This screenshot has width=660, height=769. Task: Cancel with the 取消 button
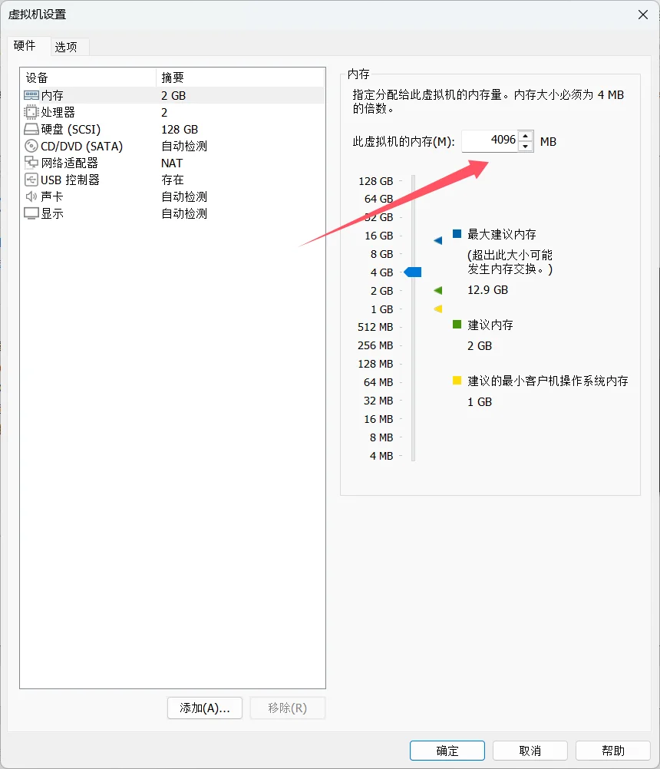pos(530,751)
